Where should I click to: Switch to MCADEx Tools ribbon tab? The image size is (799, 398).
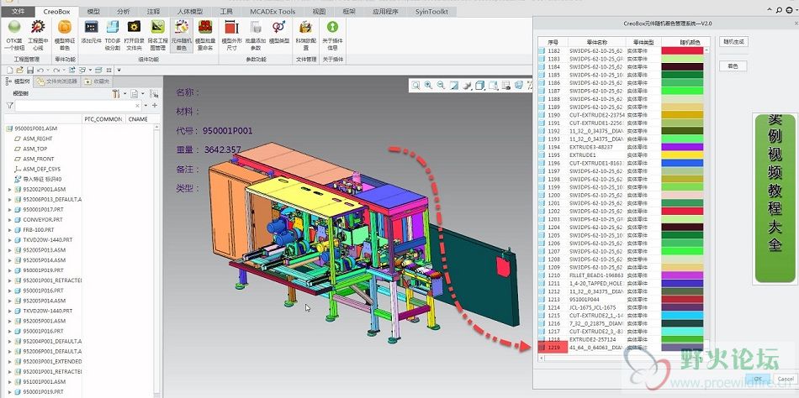pos(273,11)
